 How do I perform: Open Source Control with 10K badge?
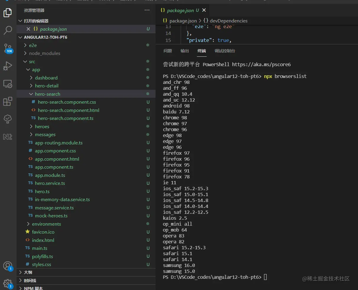pos(8,48)
